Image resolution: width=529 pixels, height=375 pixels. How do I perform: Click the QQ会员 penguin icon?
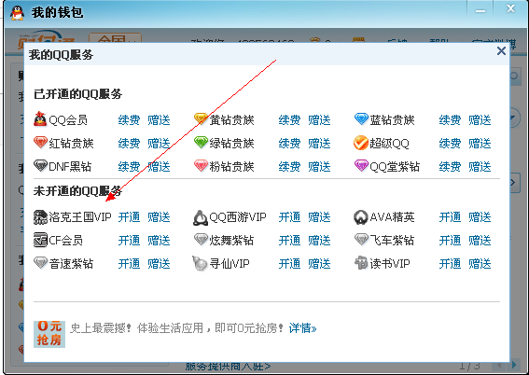(x=40, y=119)
